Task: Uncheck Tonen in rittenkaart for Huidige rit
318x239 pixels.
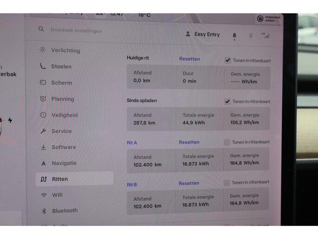Action: point(227,60)
